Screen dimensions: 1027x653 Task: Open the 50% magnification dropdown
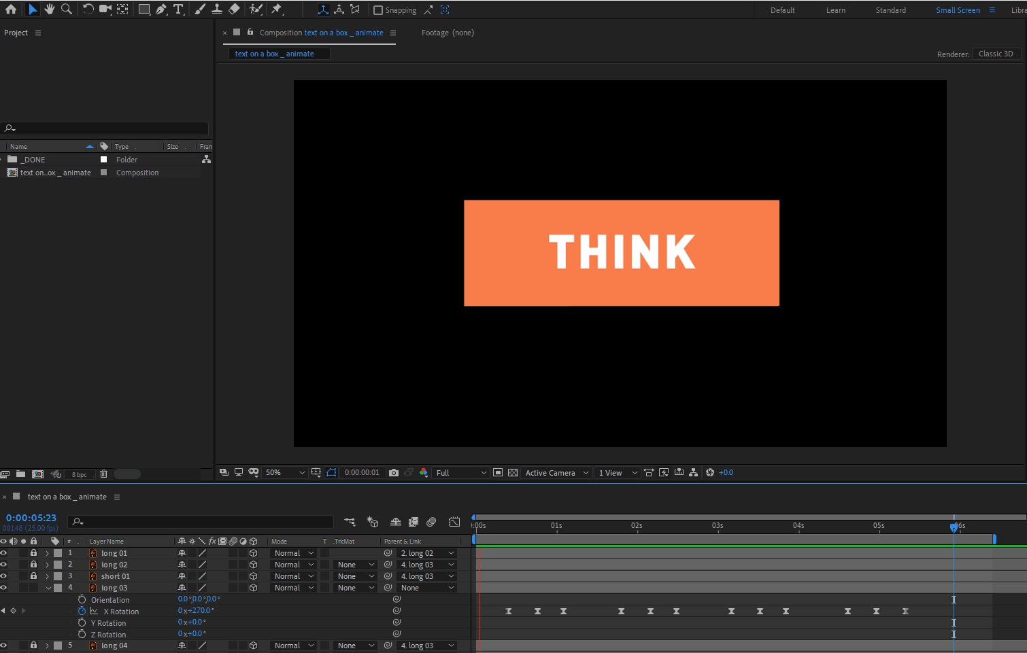(285, 473)
